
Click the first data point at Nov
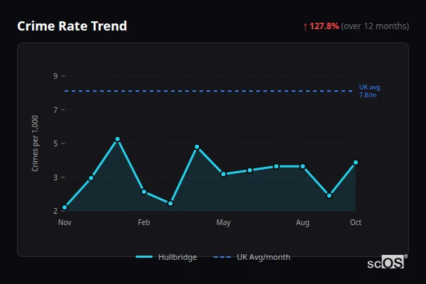point(65,207)
